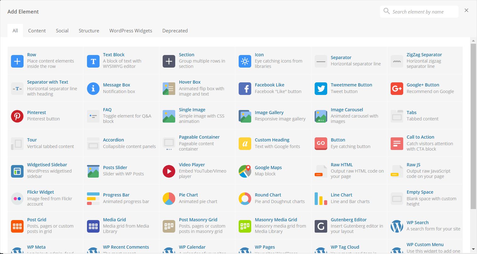Click the Pie Chart icon

click(169, 199)
